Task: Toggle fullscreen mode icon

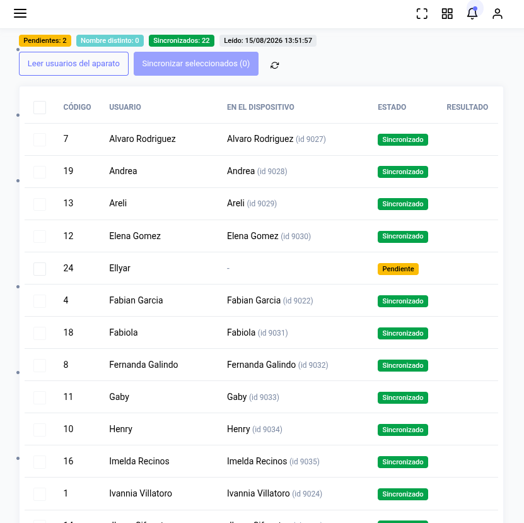Action: 422,14
